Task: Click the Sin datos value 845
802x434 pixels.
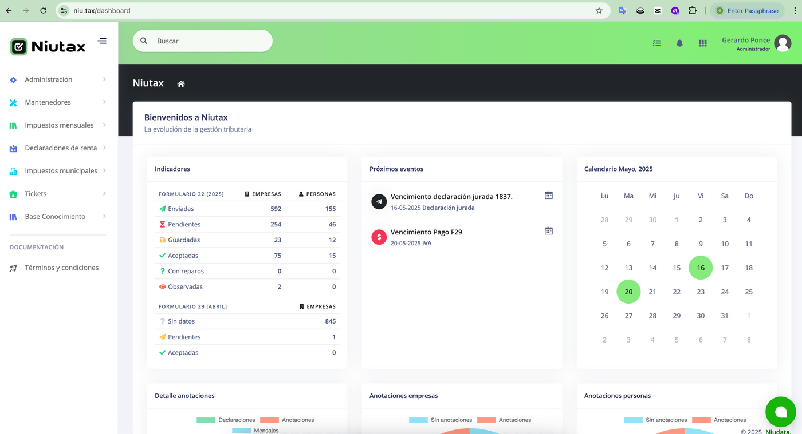Action: tap(331, 321)
